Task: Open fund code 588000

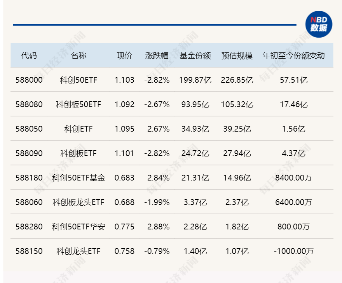Action: [x=29, y=80]
